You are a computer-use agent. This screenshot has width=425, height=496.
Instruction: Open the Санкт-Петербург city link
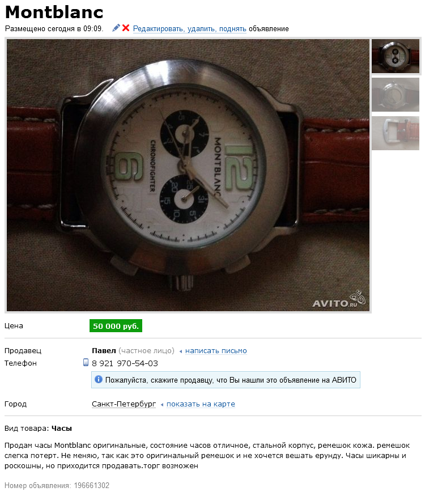(124, 404)
